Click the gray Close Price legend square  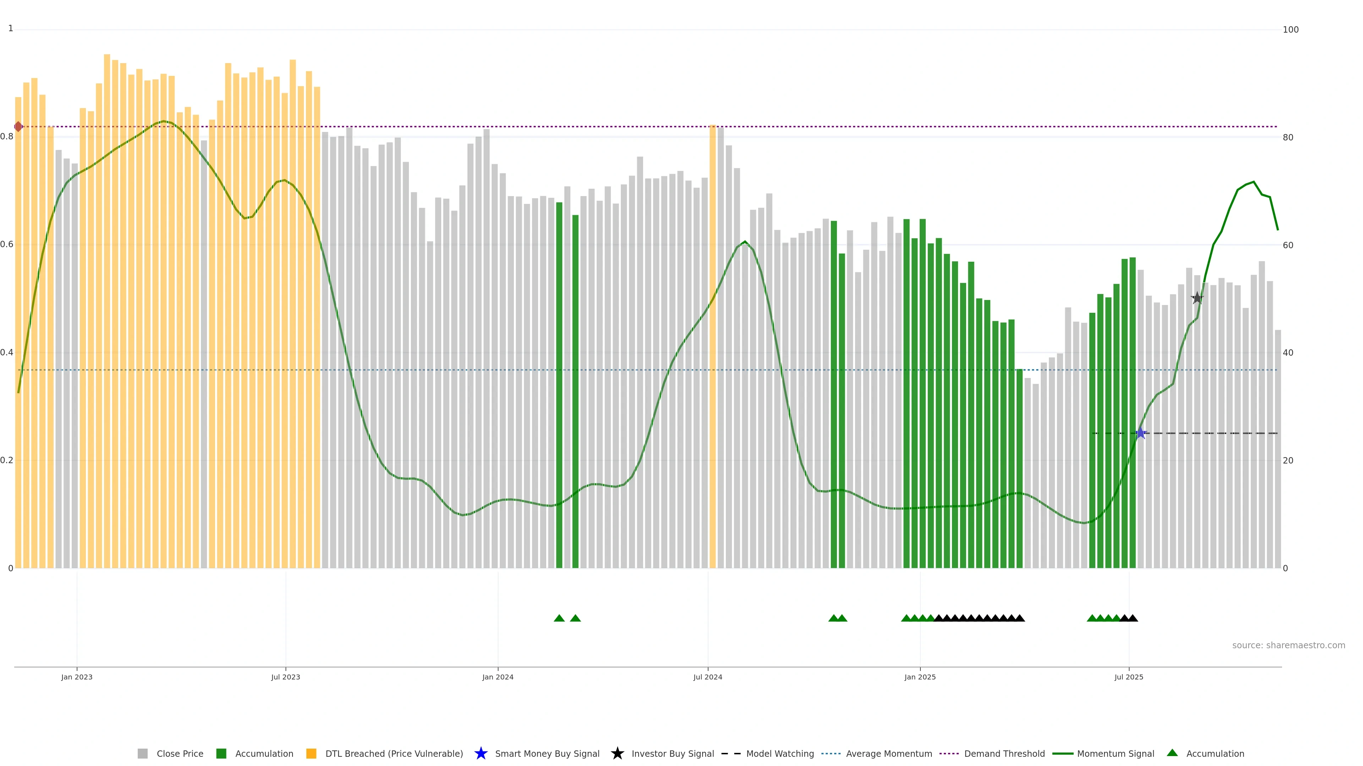pyautogui.click(x=142, y=753)
